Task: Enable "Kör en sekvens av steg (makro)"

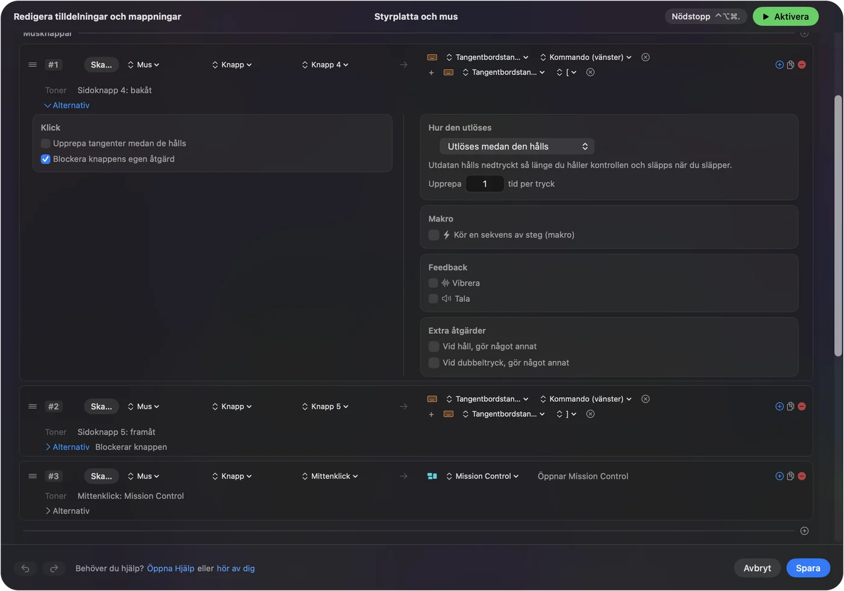Action: point(433,235)
